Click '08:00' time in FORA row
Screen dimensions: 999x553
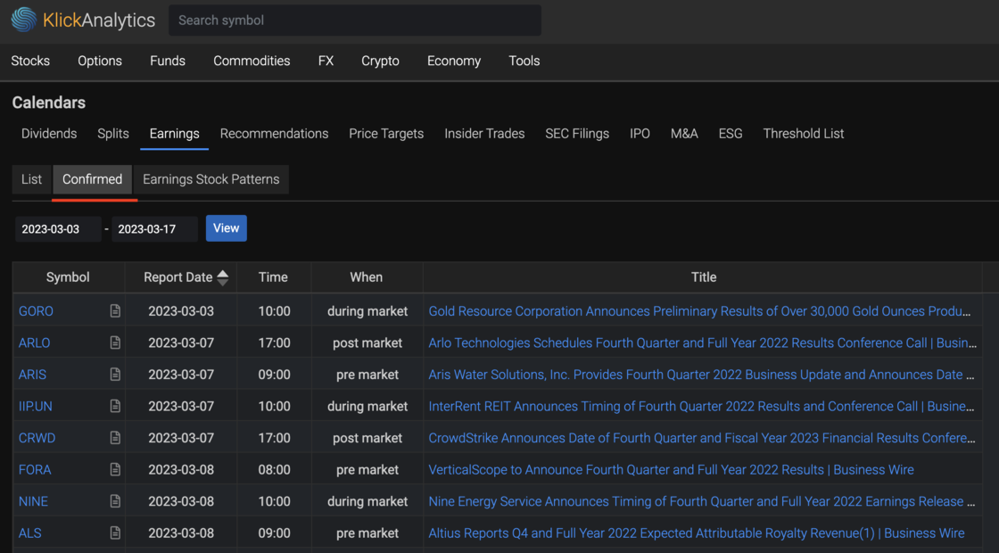click(275, 469)
